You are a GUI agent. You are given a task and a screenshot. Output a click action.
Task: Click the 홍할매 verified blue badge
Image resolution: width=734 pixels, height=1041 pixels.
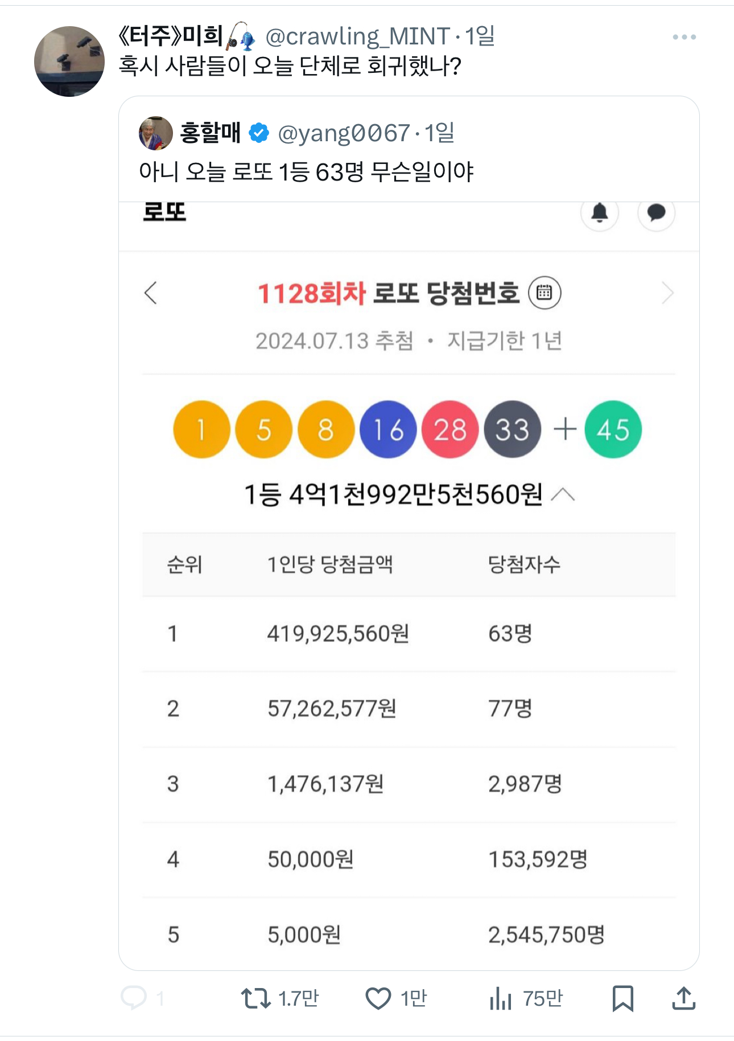tap(259, 133)
